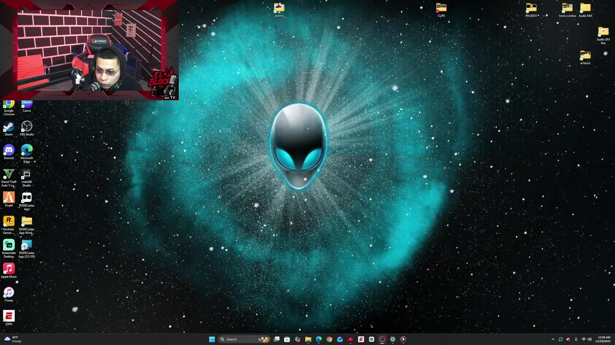Image resolution: width=615 pixels, height=345 pixels.
Task: Open Task View from the taskbar
Action: click(x=276, y=339)
